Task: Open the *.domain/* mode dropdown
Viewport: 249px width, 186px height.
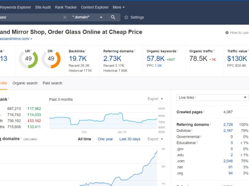Action: point(88,17)
